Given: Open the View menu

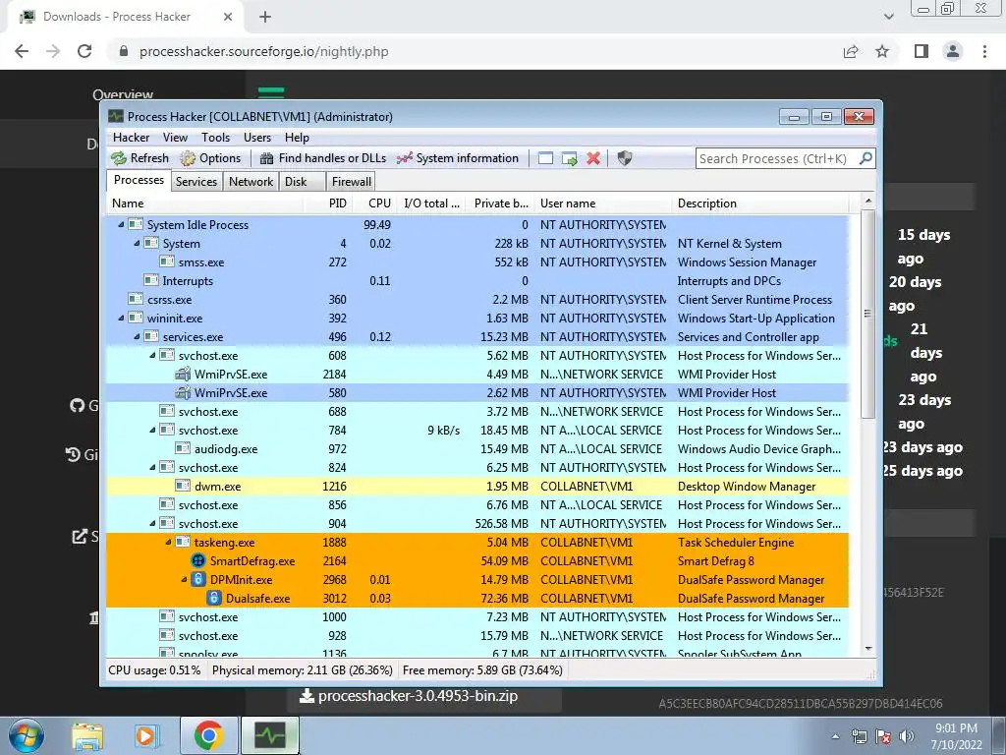Looking at the screenshot, I should [175, 138].
